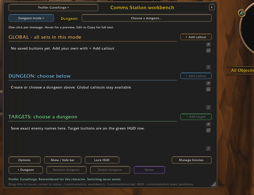Click DUNGEON list scrollbar thumb
This screenshot has width=254, height=195.
(208, 89)
